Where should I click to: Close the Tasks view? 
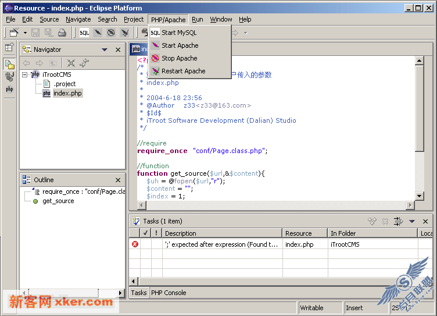tap(425, 221)
